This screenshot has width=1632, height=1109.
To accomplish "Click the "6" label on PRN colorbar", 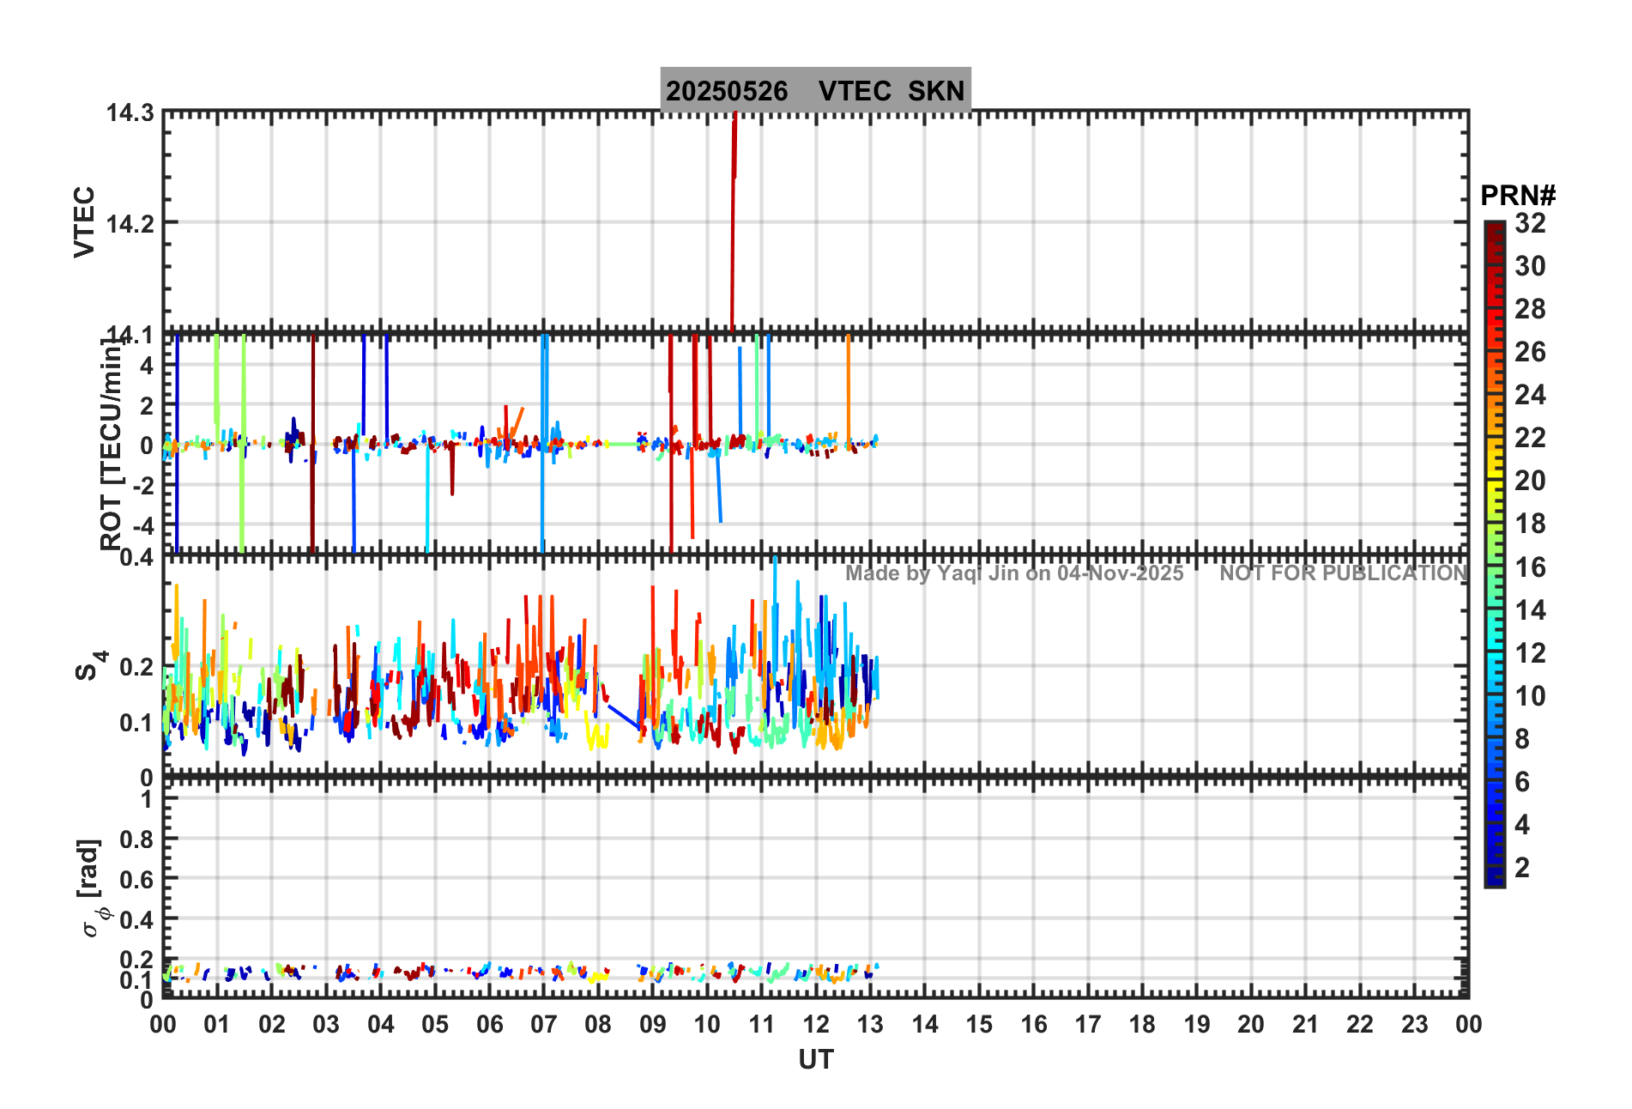I will point(1522,782).
